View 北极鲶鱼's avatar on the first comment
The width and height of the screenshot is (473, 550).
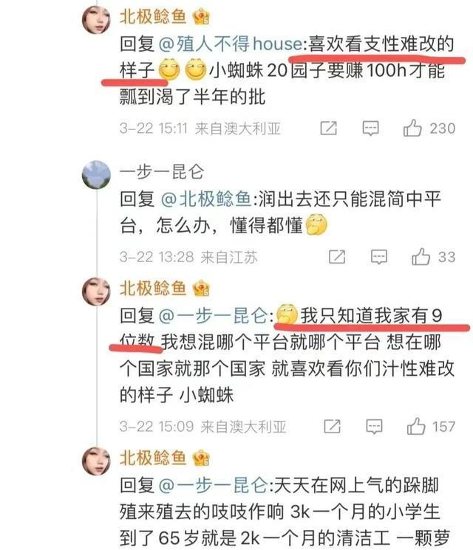[96, 20]
